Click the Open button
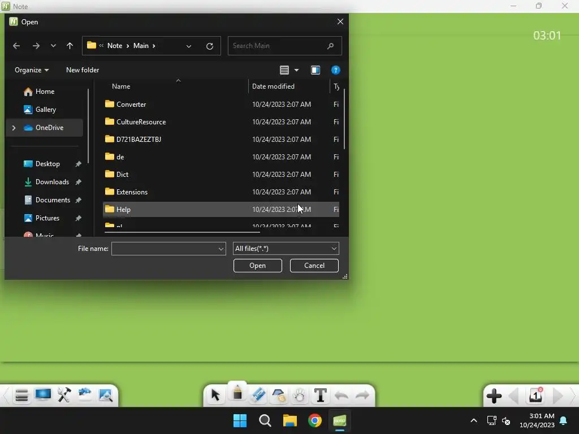Viewport: 579px width, 434px height. (257, 266)
